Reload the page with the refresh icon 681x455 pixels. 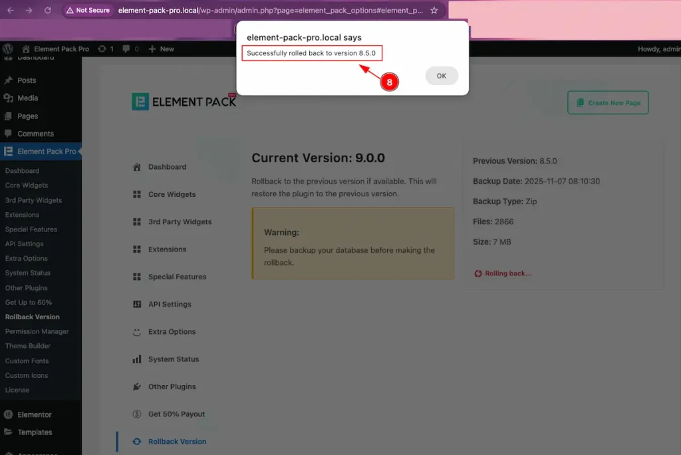[x=47, y=11]
